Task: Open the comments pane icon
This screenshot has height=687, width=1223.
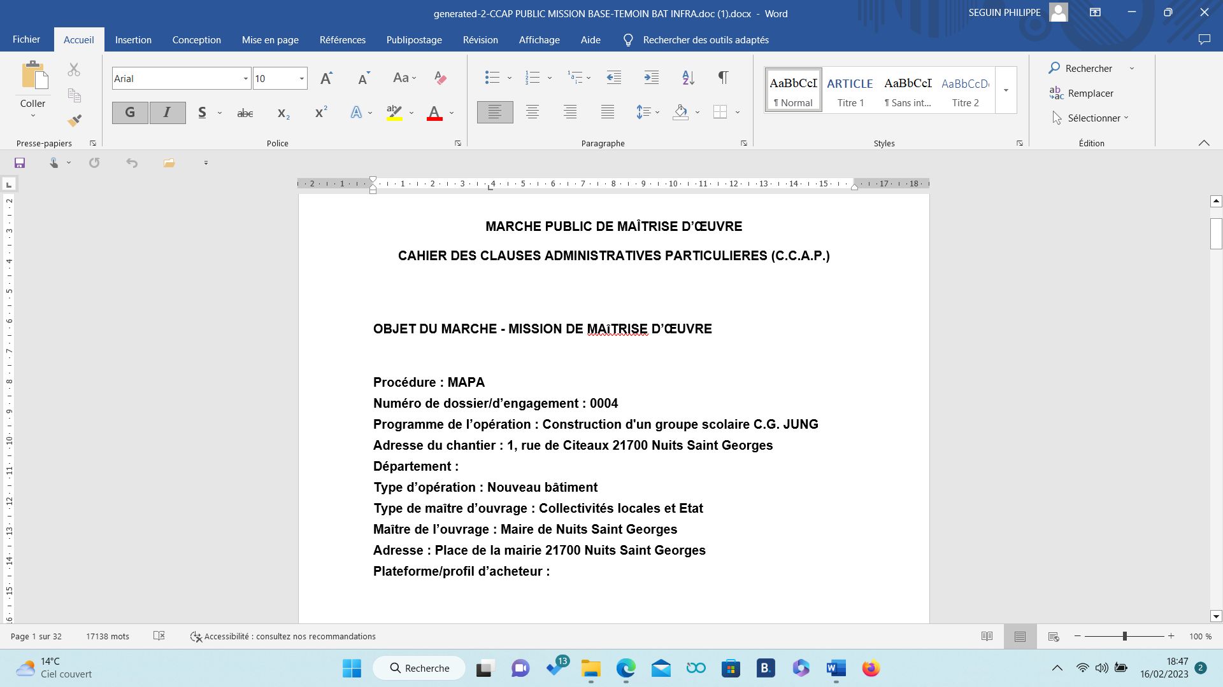Action: (x=1204, y=39)
